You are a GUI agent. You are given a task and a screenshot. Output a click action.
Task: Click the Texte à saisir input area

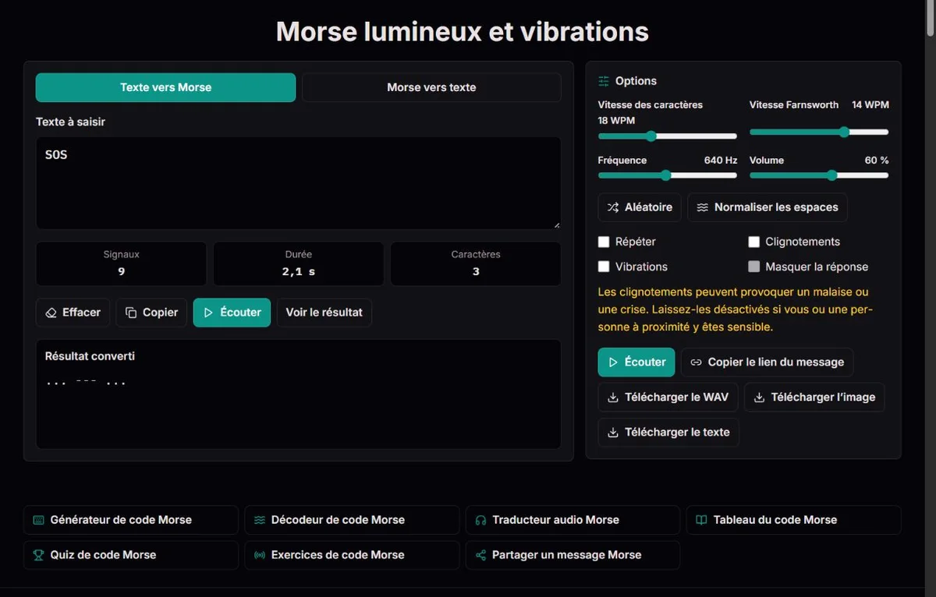click(x=298, y=183)
